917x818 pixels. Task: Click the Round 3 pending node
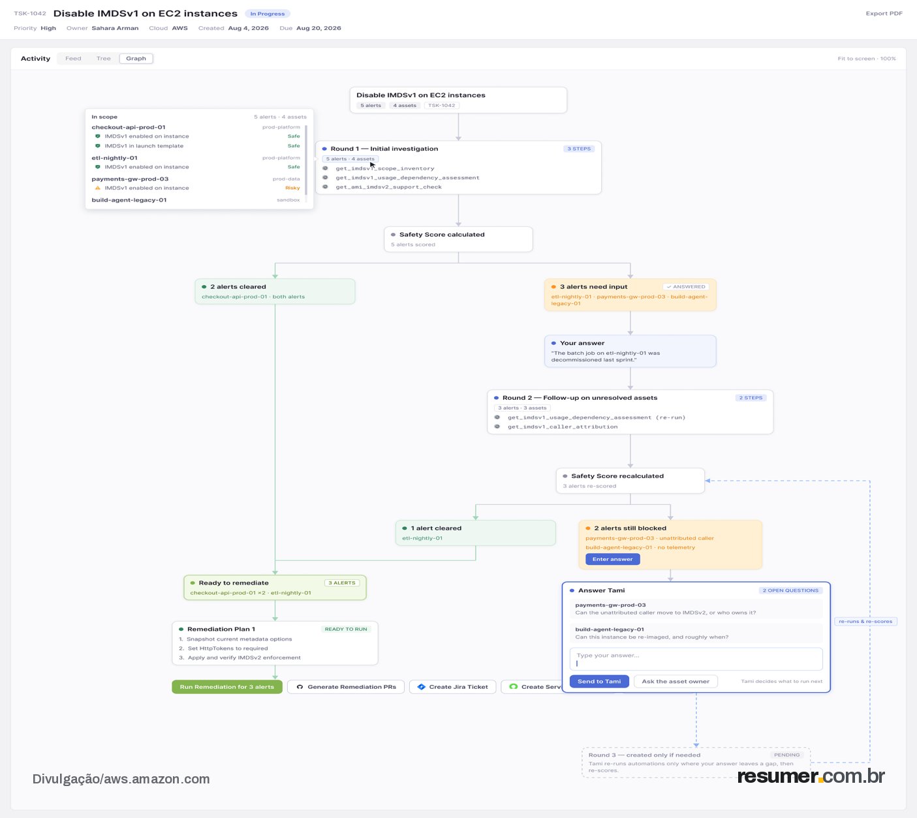[696, 763]
